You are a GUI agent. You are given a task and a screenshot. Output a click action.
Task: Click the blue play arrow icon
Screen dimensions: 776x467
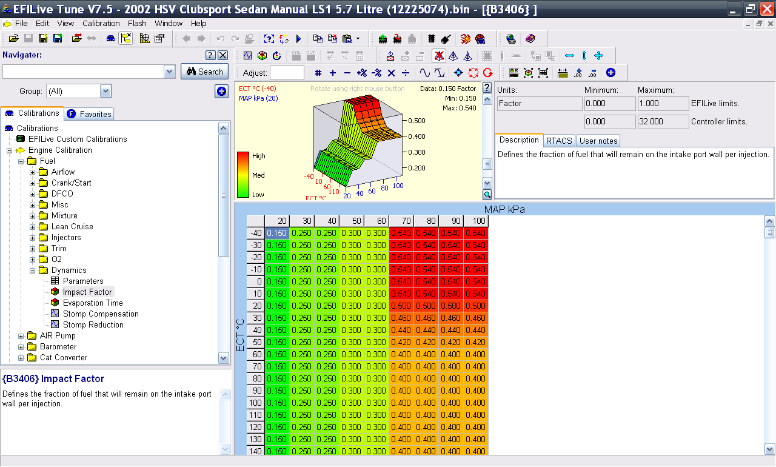pyautogui.click(x=298, y=38)
